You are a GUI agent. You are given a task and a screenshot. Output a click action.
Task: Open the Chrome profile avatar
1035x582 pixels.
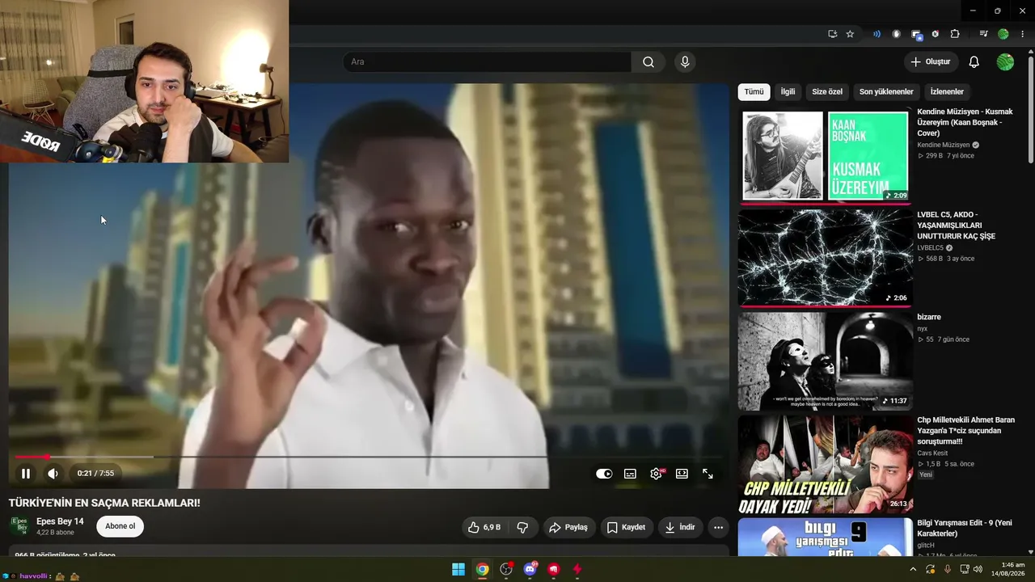[1003, 34]
